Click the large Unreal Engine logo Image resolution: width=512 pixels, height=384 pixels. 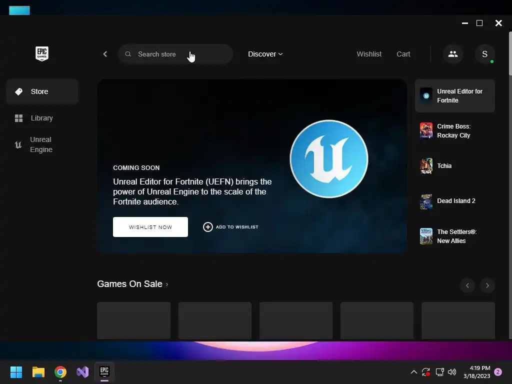[x=329, y=159]
